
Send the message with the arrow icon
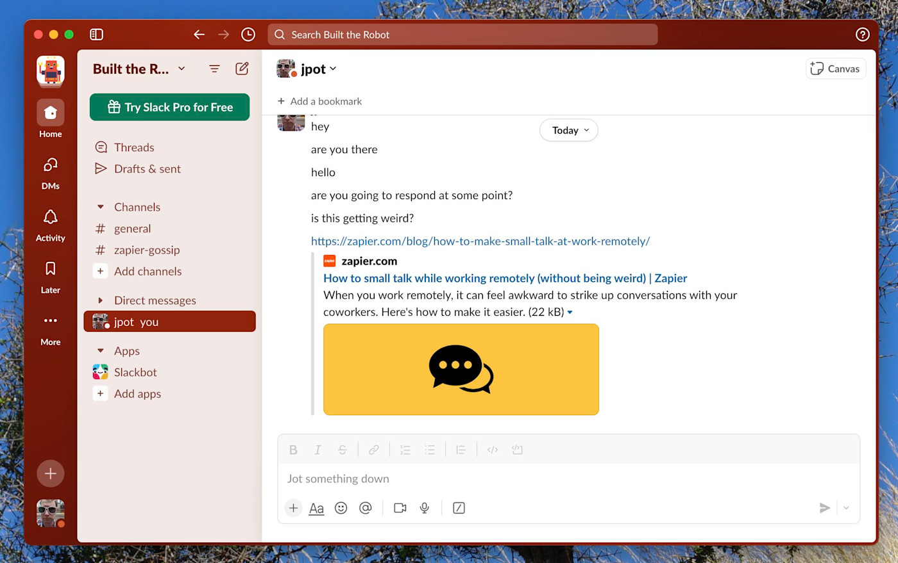pyautogui.click(x=825, y=508)
